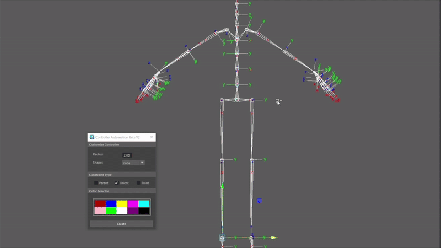Click the move manipulator's yellow arrow tip
The height and width of the screenshot is (248, 441).
(x=274, y=238)
